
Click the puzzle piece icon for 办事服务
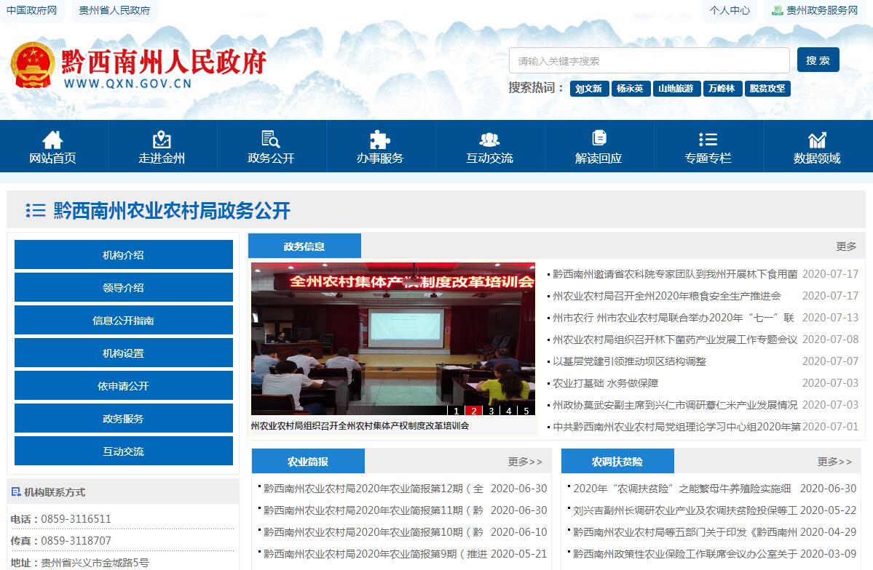pos(380,140)
